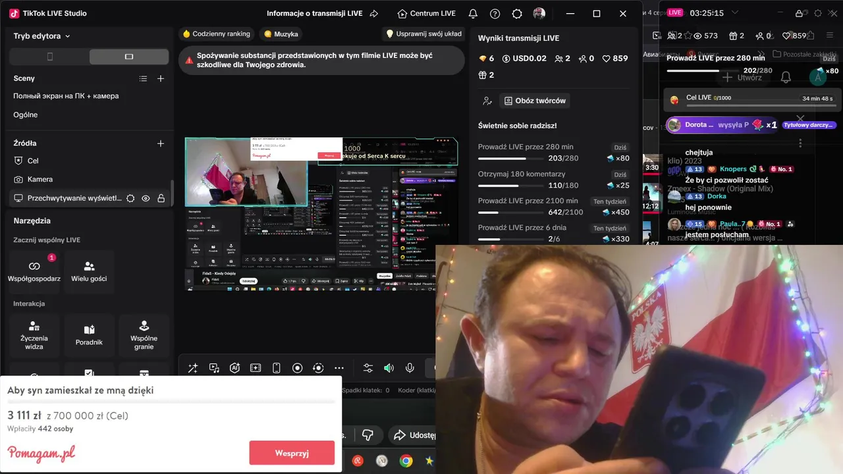Image resolution: width=843 pixels, height=474 pixels.
Task: Open the help question mark
Action: pyautogui.click(x=495, y=13)
